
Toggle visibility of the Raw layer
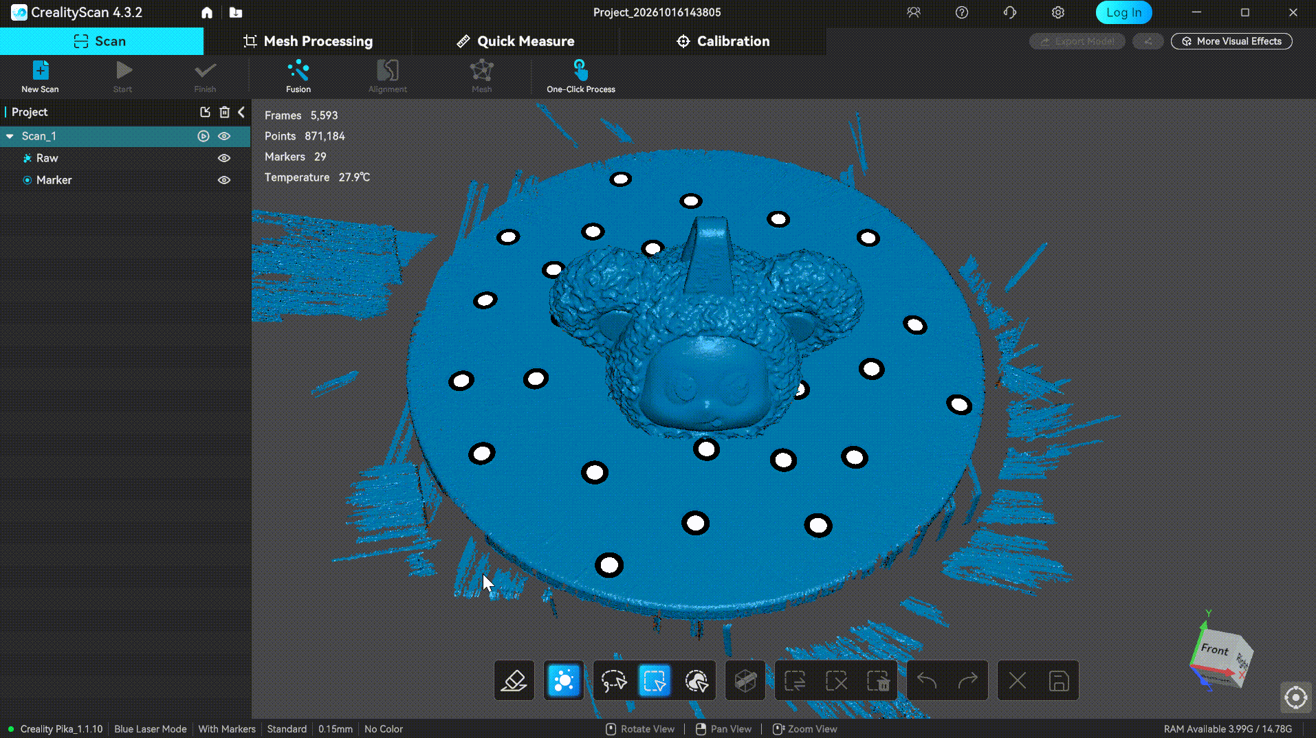(x=224, y=158)
